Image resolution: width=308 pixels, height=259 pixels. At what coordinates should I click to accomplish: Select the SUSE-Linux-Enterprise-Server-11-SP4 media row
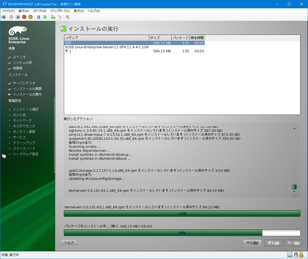tap(135, 49)
